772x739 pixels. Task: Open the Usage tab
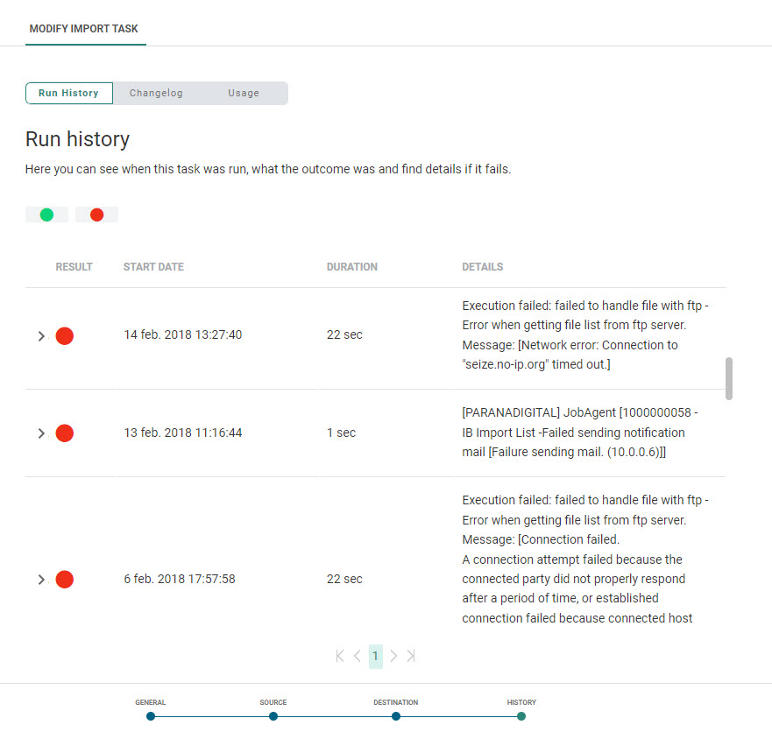[244, 94]
